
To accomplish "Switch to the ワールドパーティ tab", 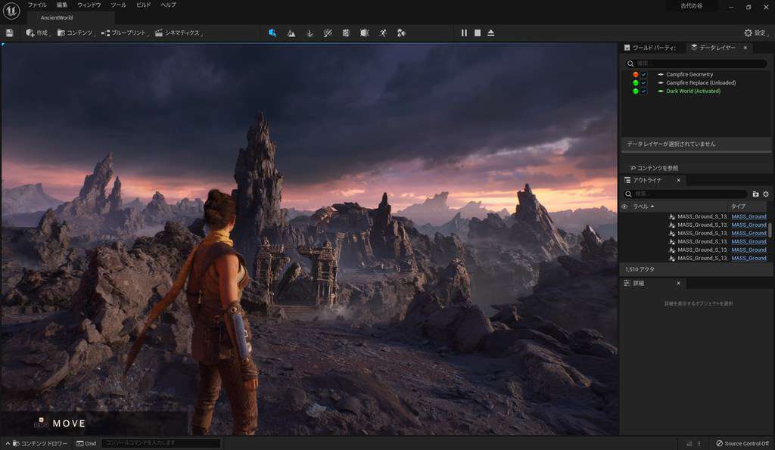I will 650,48.
